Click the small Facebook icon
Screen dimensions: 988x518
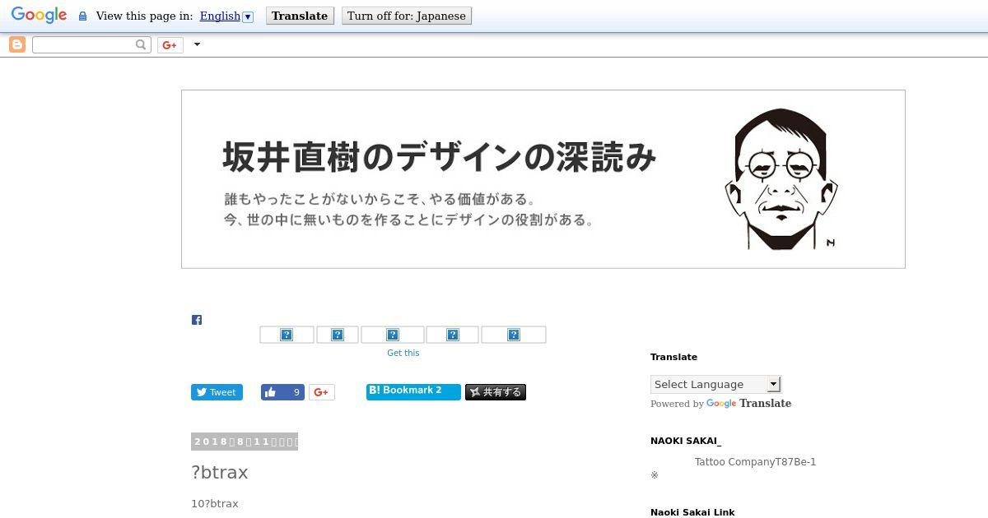pyautogui.click(x=197, y=320)
